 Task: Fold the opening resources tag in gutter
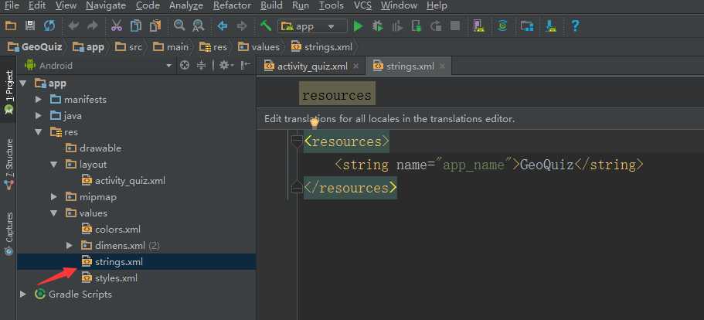(296, 141)
